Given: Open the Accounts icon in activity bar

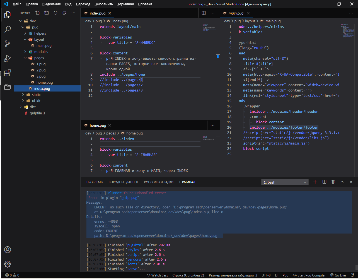Looking at the screenshot, I should click(8, 249).
